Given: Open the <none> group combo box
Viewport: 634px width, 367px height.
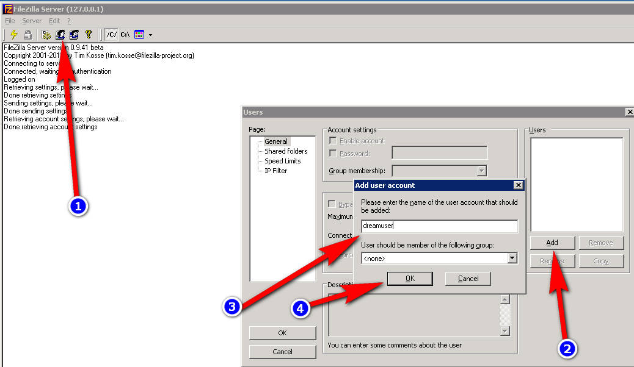Looking at the screenshot, I should coord(439,258).
